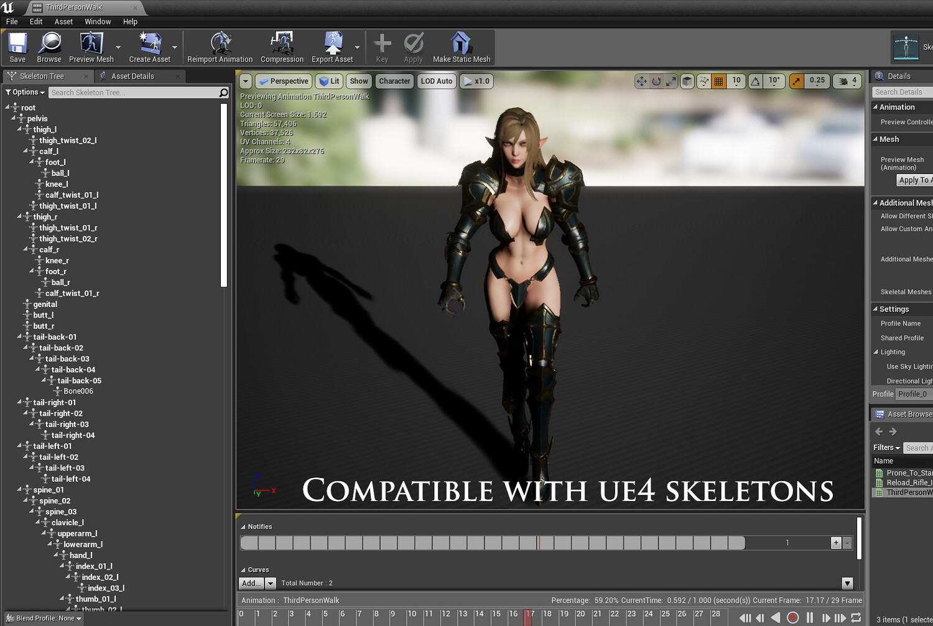This screenshot has height=626, width=933.
Task: Toggle scale snapping orange icon
Action: point(796,81)
